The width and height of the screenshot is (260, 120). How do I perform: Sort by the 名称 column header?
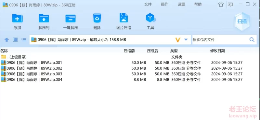click(4, 51)
